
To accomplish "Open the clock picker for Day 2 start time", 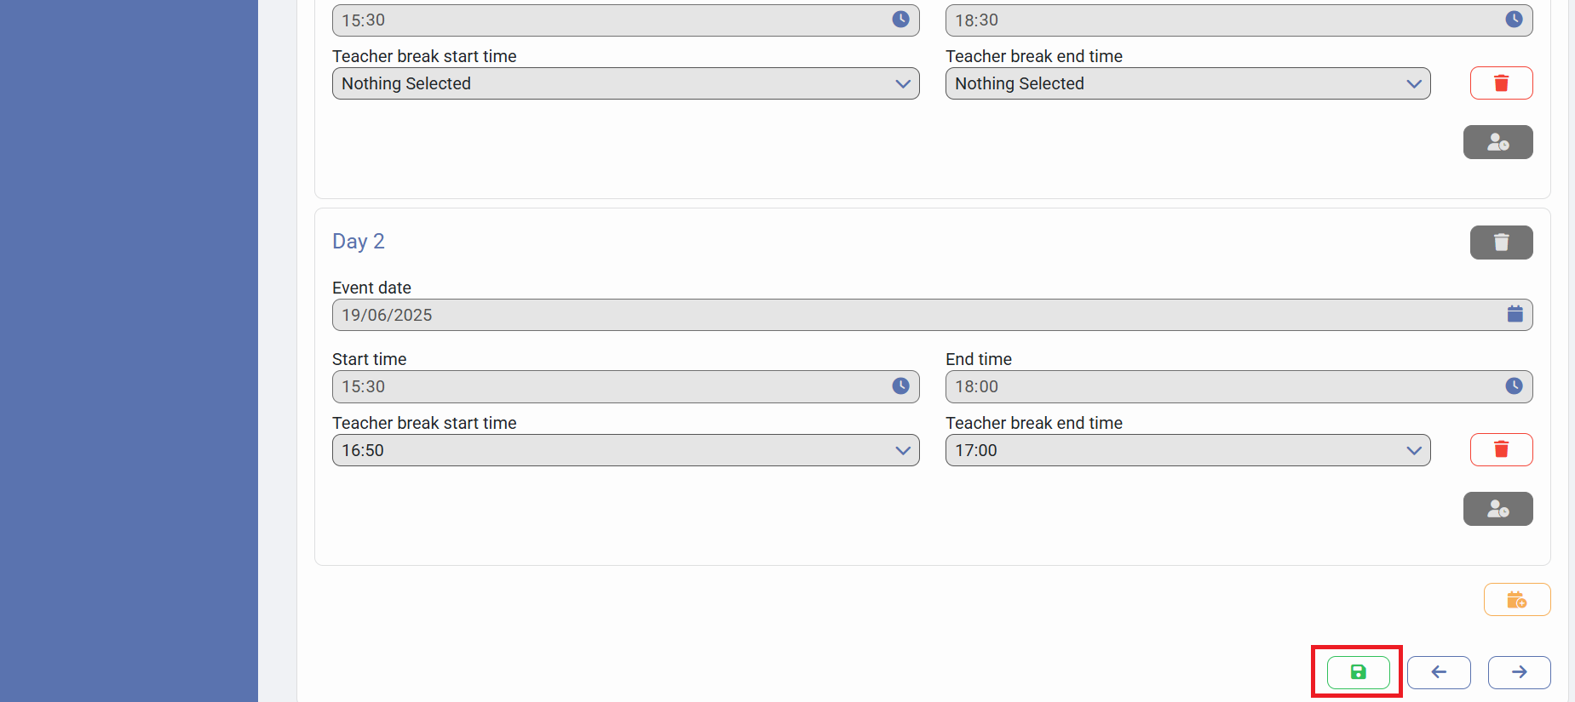I will (x=900, y=386).
